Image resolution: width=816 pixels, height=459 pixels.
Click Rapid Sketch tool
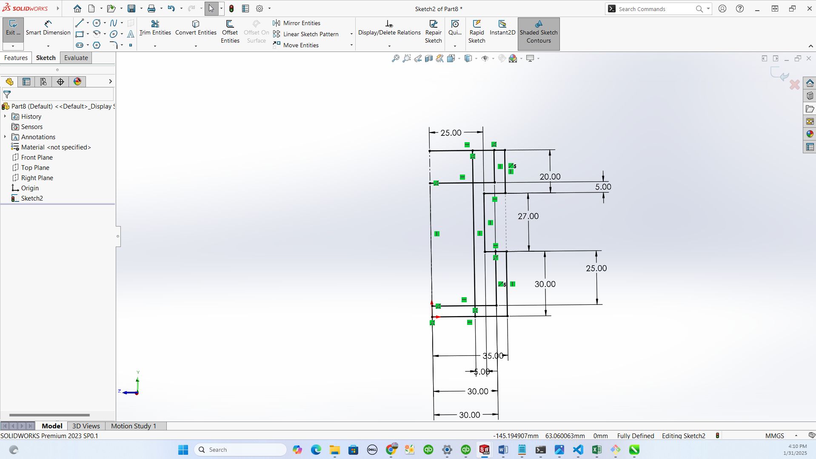tap(476, 32)
